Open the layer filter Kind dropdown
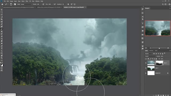The image size is (171, 96). [149, 54]
